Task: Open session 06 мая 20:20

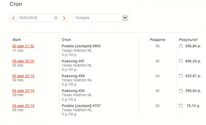Action: (x=23, y=61)
